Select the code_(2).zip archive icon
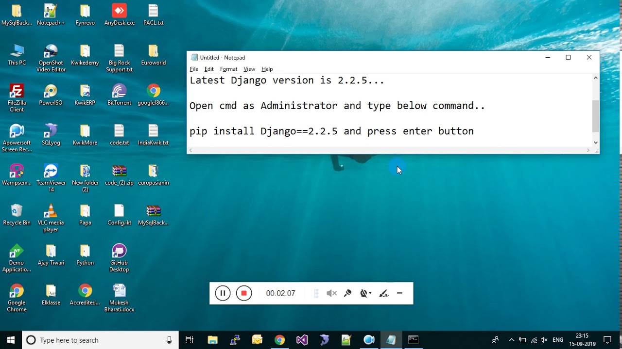This screenshot has height=349, width=622. click(119, 175)
